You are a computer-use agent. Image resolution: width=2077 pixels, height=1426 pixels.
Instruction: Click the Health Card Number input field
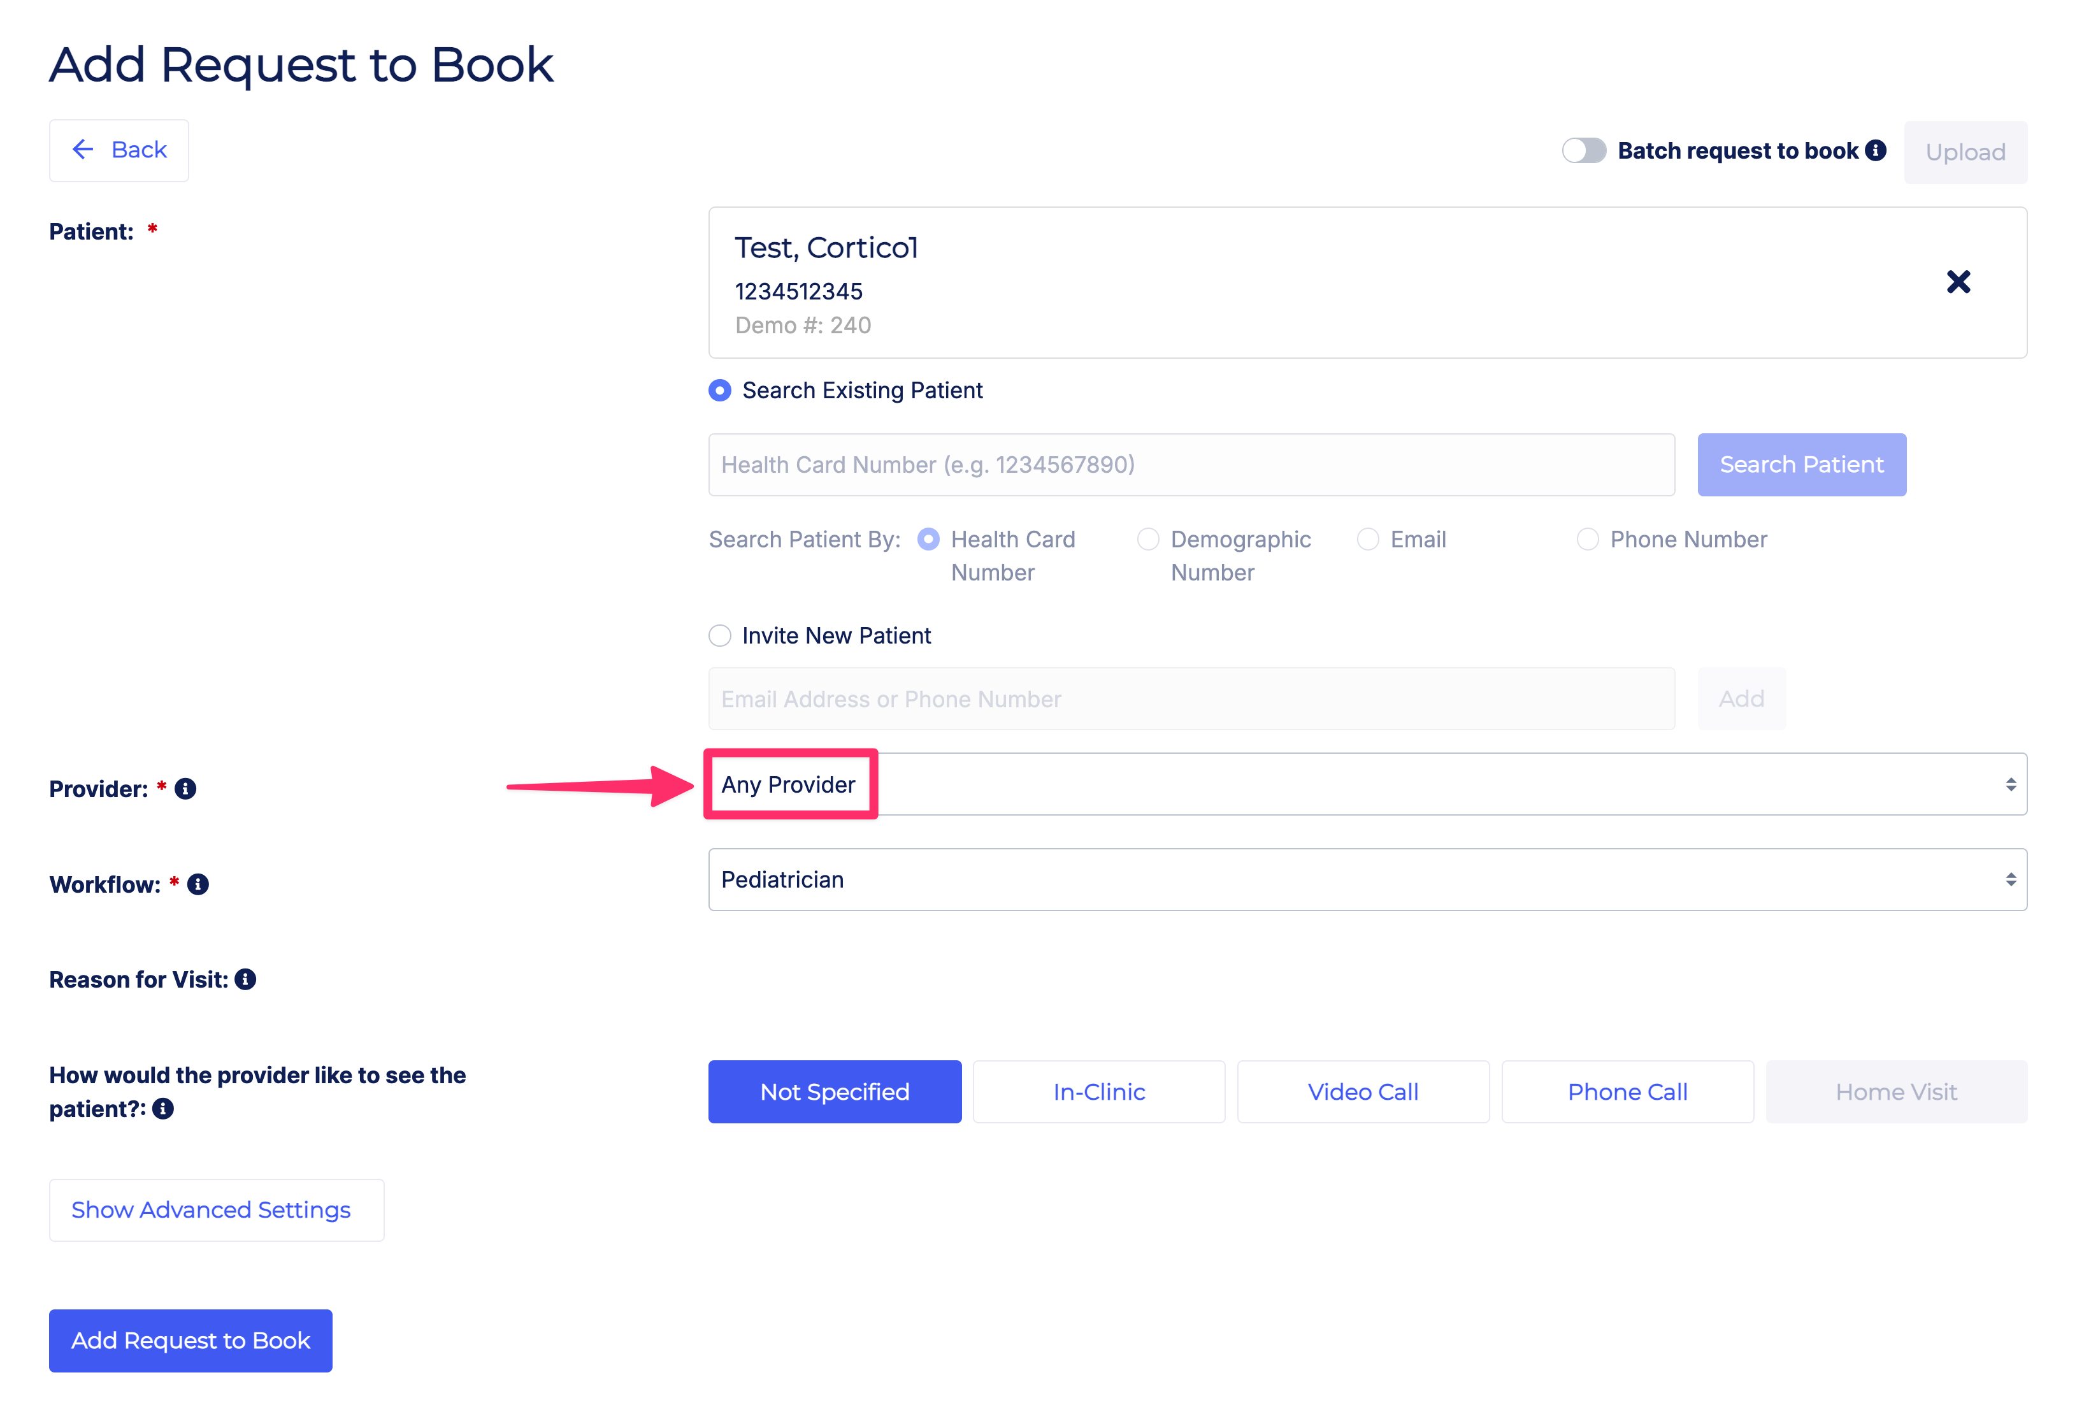click(x=1190, y=465)
